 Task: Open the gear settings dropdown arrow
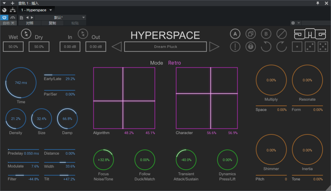[299, 23]
